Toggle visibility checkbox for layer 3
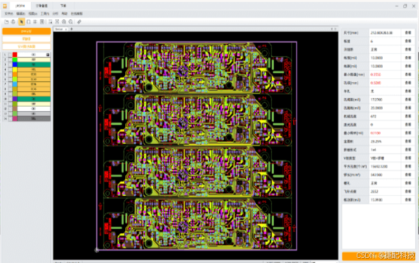419x263 pixels. [10, 65]
